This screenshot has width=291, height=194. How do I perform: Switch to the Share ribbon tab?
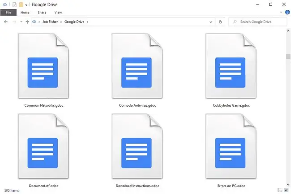[x=42, y=13]
